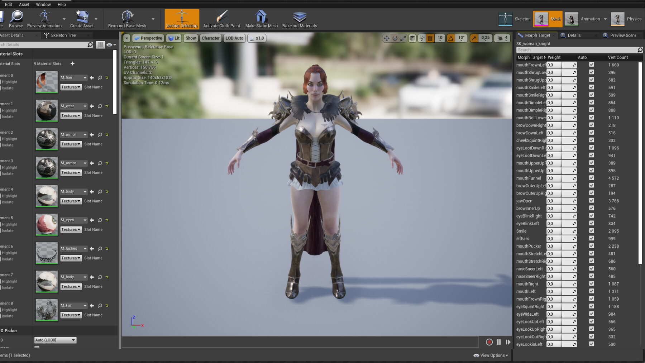Toggle grid snapping in the viewport

click(430, 38)
